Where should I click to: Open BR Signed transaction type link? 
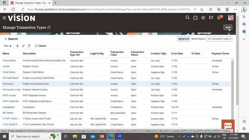coord(8,113)
